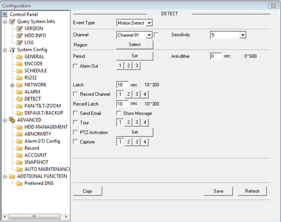The width and height of the screenshot is (281, 222).
Task: Click the PAN/TILT/ZOOM folder icon
Action: [x=20, y=106]
